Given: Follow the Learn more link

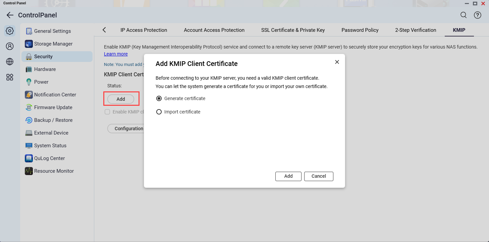Looking at the screenshot, I should 116,54.
